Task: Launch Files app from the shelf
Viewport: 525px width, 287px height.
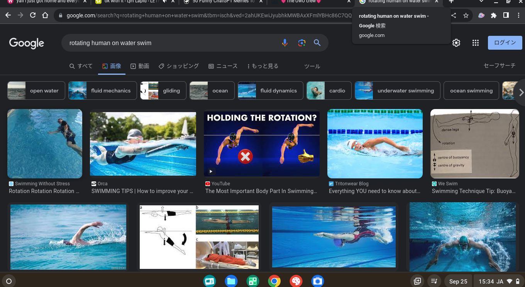Action: [x=231, y=281]
